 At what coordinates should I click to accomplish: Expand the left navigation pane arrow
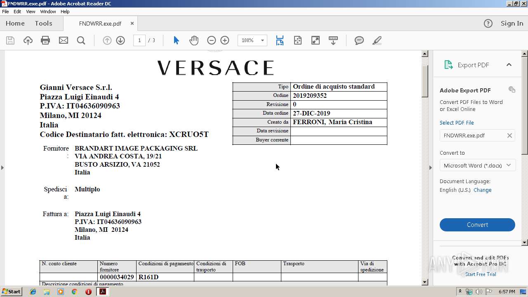[x=2, y=167]
